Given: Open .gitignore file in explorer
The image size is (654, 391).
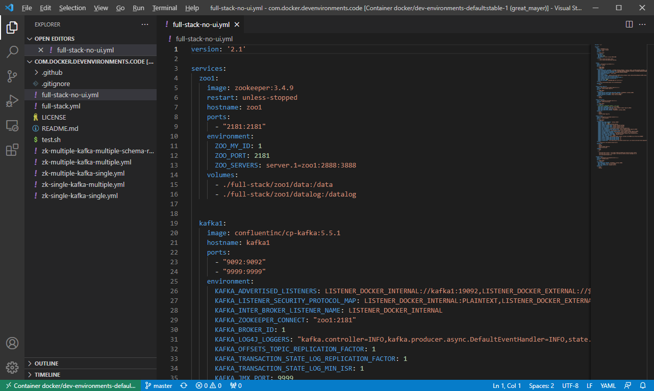Looking at the screenshot, I should tap(91, 83).
